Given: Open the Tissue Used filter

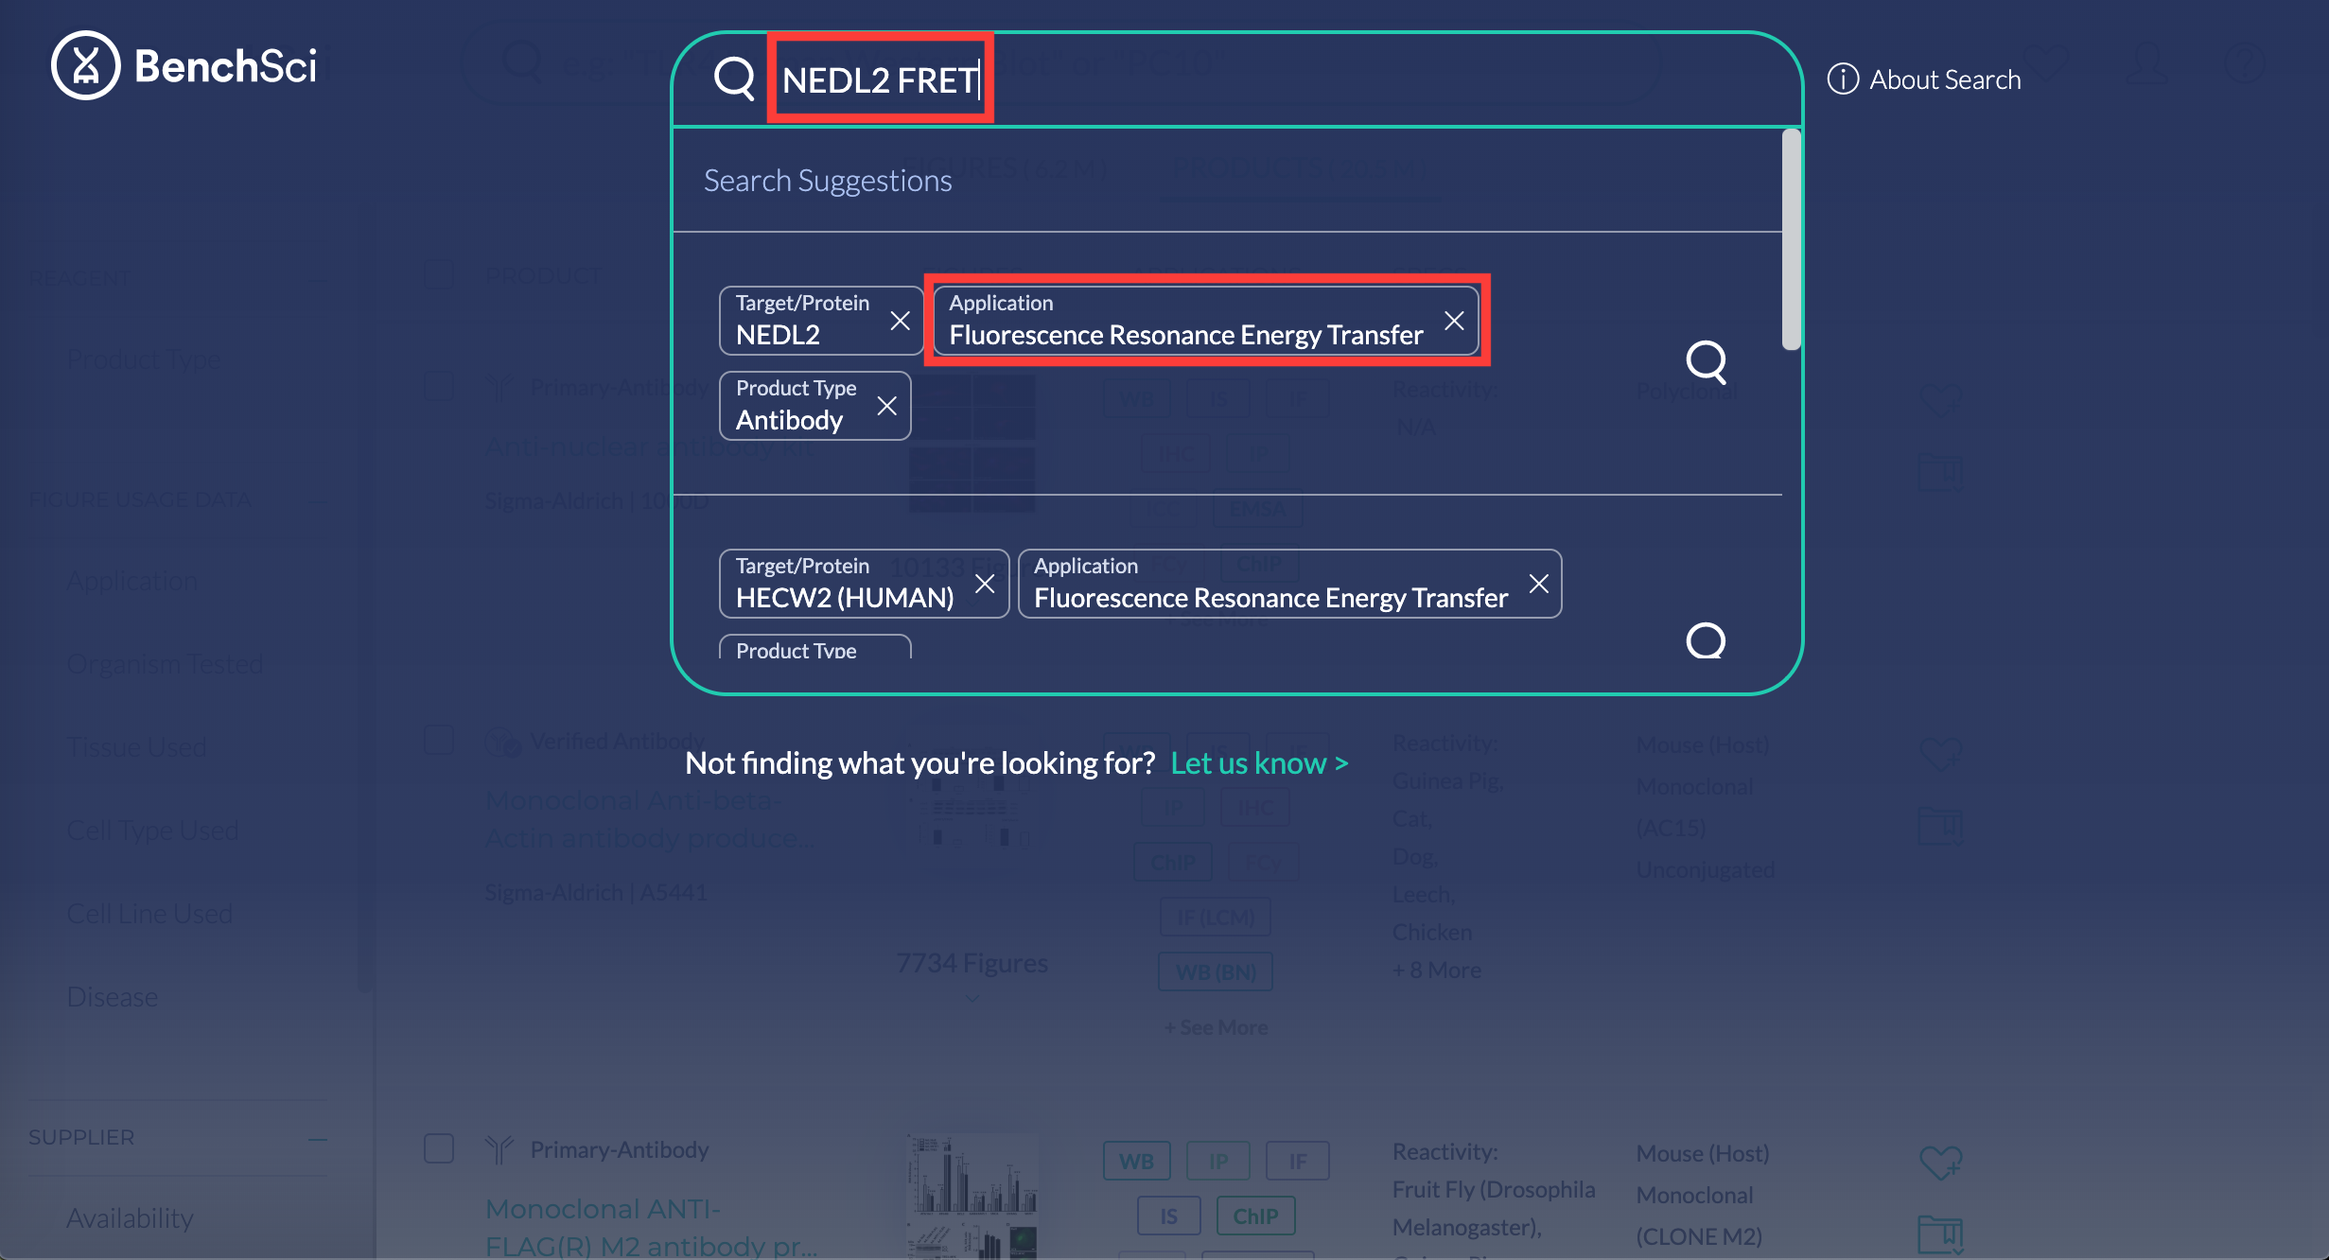Looking at the screenshot, I should pos(136,747).
